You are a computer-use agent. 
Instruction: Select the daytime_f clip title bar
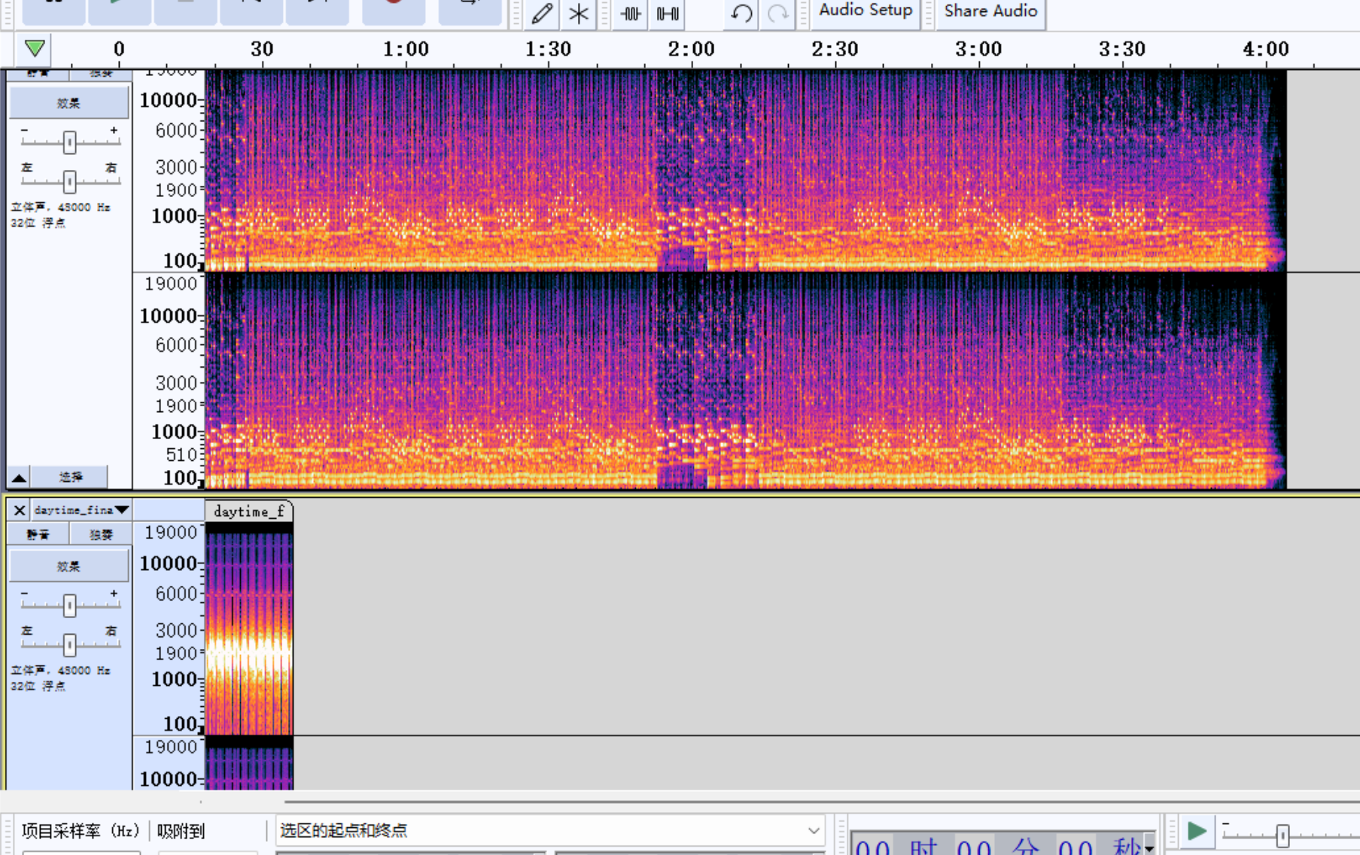[x=249, y=511]
